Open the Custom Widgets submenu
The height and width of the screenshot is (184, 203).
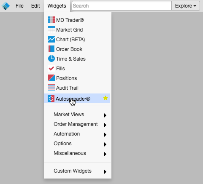click(78, 171)
